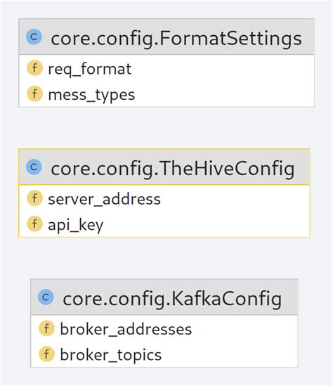Viewport: 333px width, 386px height.
Task: Click the class icon beside core.config.TheHiveConfig
Action: click(34, 167)
